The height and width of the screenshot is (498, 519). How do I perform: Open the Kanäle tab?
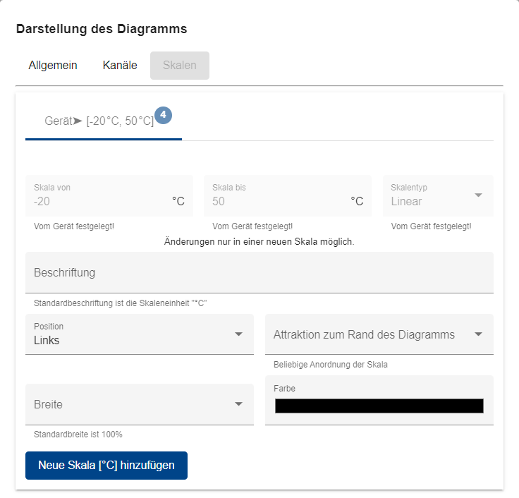pyautogui.click(x=120, y=66)
